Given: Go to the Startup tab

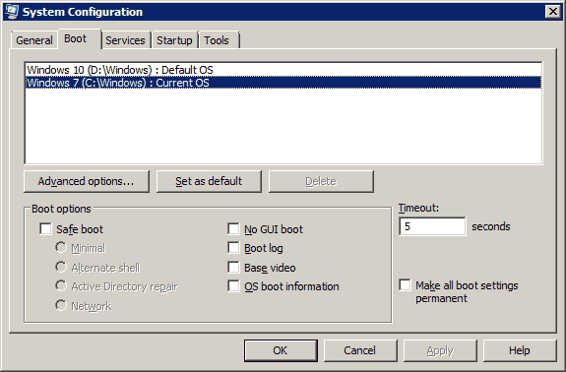Looking at the screenshot, I should (x=174, y=40).
